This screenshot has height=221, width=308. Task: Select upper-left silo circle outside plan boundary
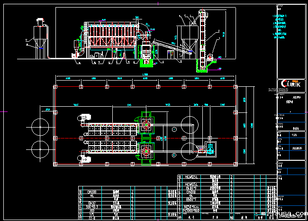pos(40,127)
